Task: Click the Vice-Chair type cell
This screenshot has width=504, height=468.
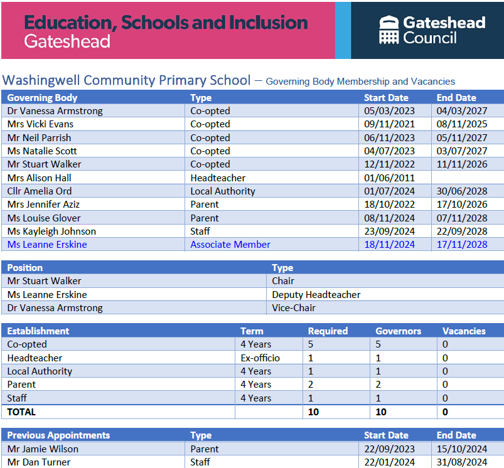Action: (294, 308)
